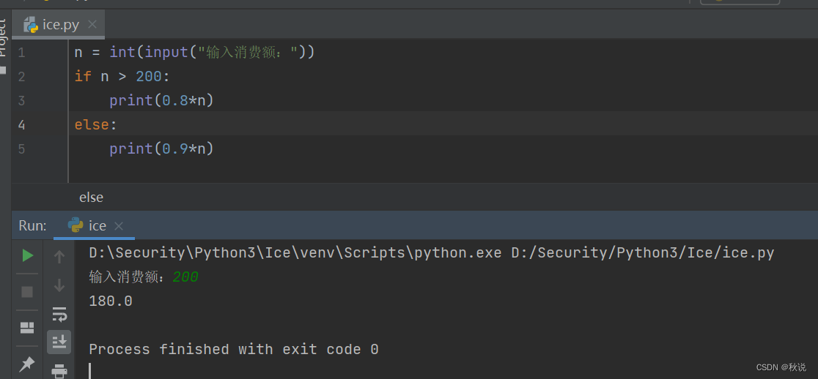The width and height of the screenshot is (818, 379).
Task: Click the Print console output icon
Action: [x=59, y=371]
